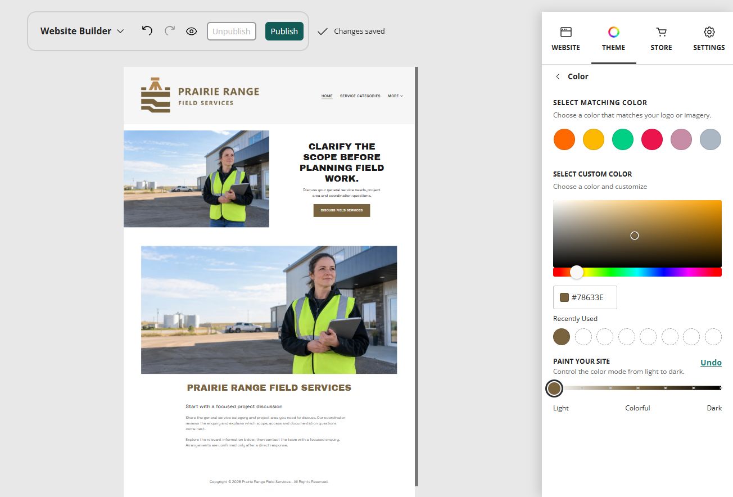Click the 'Changes saved' status text

(359, 31)
